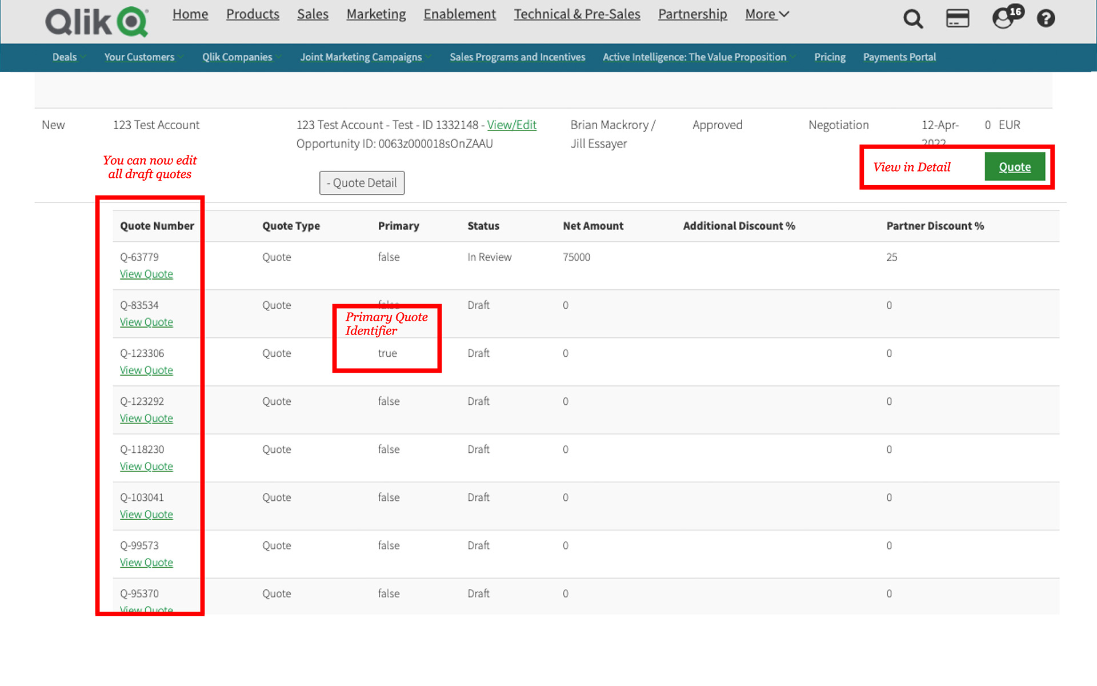Image resolution: width=1097 pixels, height=686 pixels.
Task: View Quote for Q-123306
Action: (x=146, y=370)
